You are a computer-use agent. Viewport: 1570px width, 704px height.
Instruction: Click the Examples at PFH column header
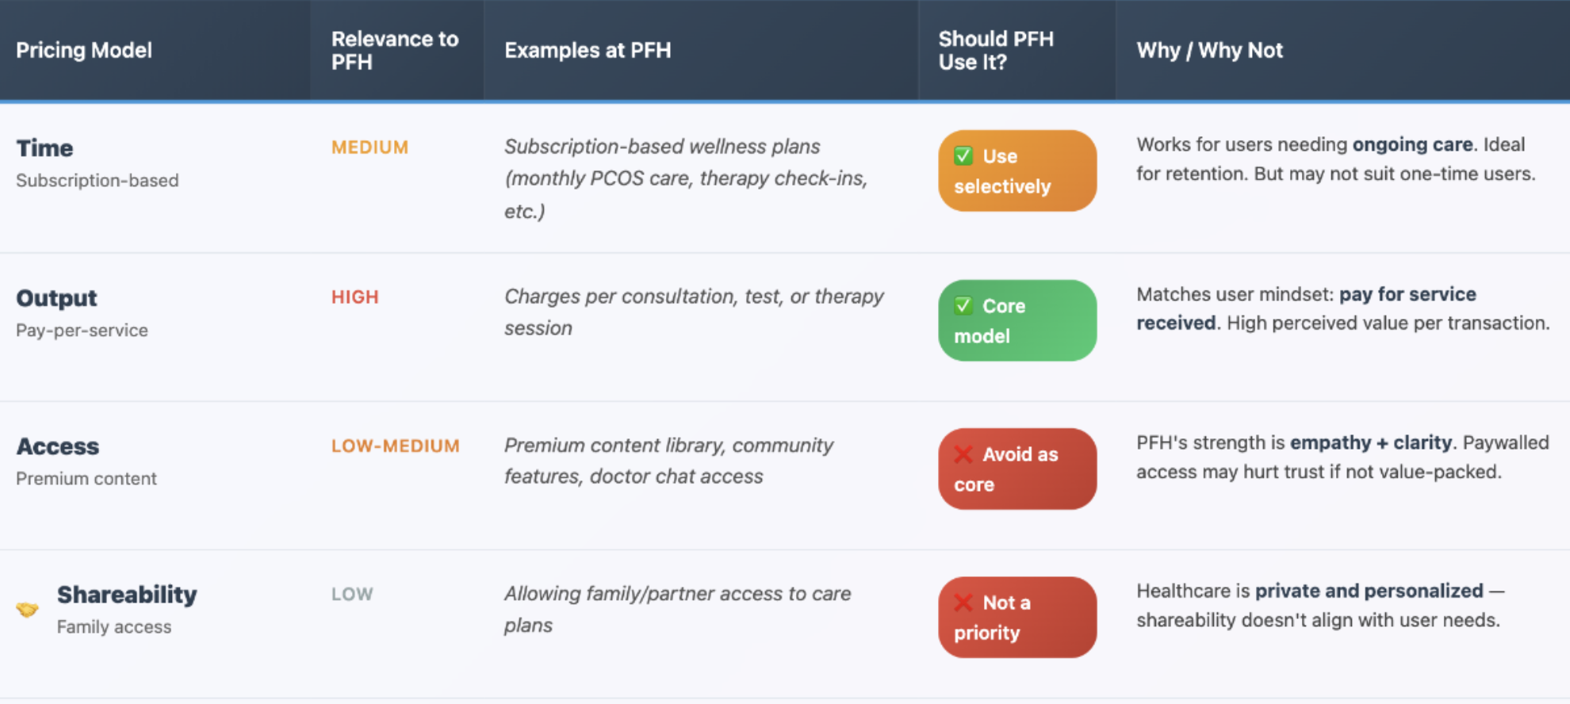[588, 51]
